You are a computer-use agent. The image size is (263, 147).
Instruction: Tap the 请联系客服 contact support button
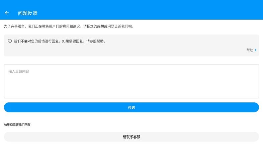pos(131,137)
